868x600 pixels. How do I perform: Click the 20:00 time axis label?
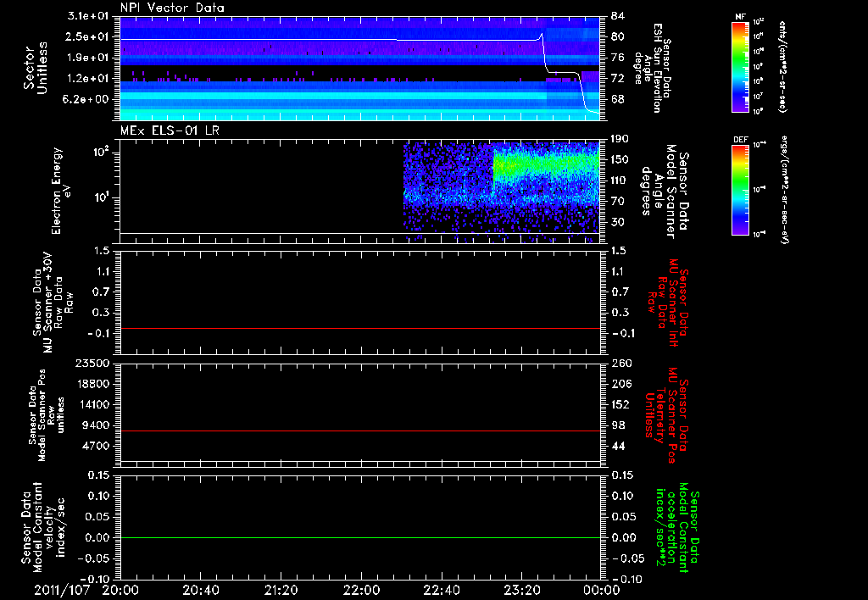(120, 590)
